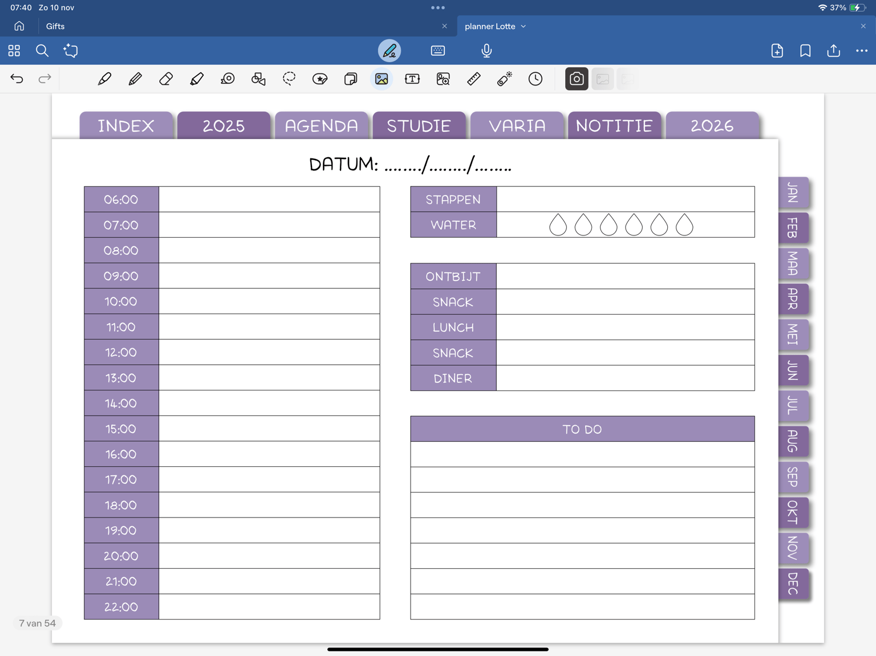Tap the last water drop tracker
The width and height of the screenshot is (876, 656).
[684, 225]
